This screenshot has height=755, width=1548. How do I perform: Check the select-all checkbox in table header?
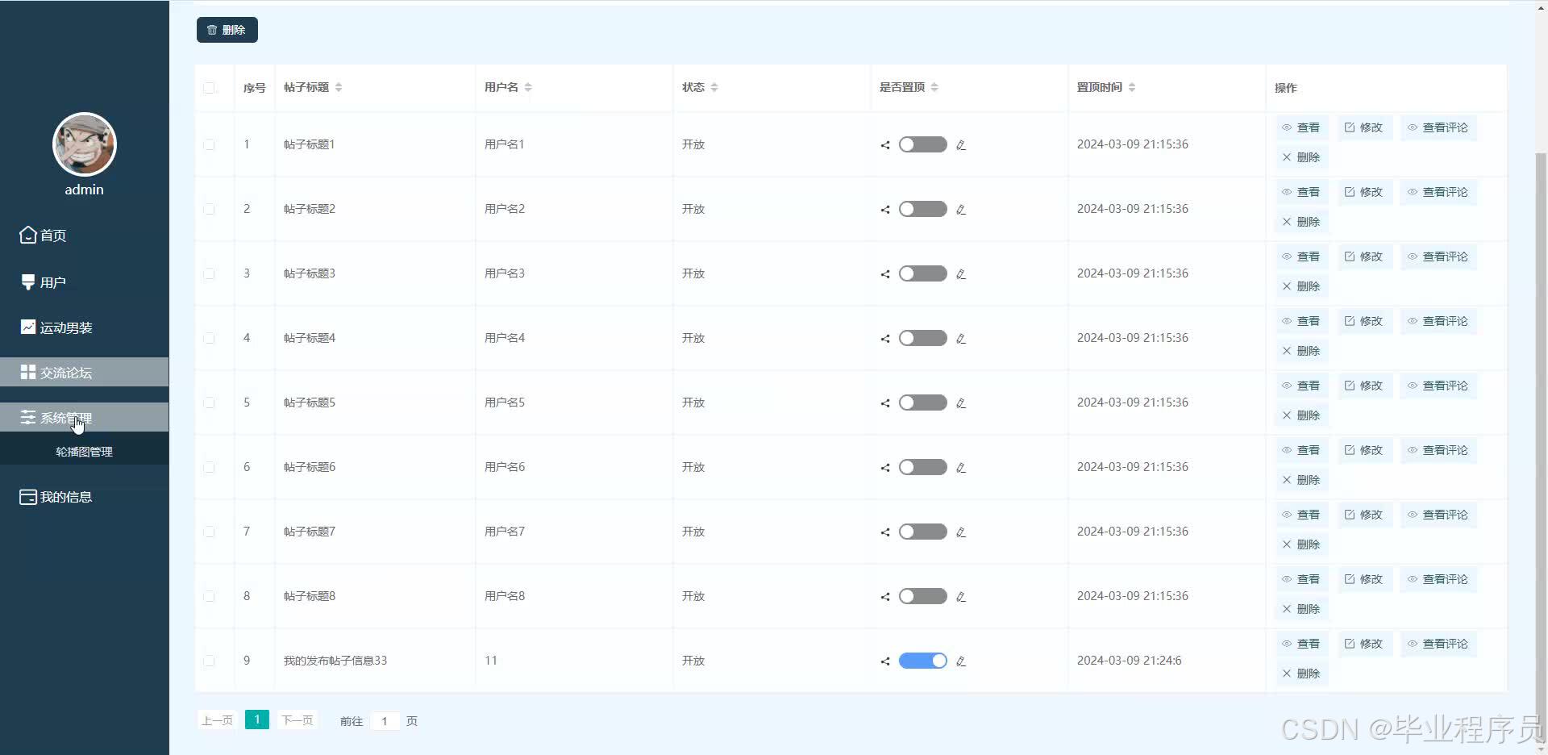point(210,88)
